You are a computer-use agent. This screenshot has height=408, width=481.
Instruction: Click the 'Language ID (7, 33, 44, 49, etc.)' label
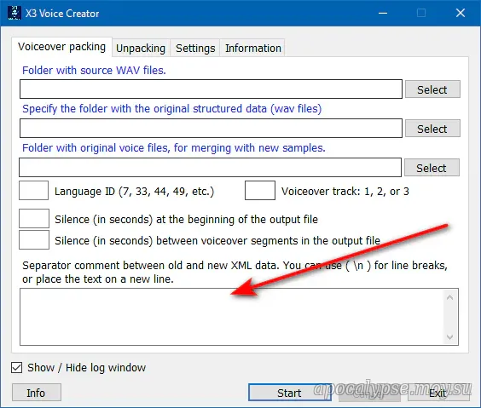pyautogui.click(x=134, y=192)
